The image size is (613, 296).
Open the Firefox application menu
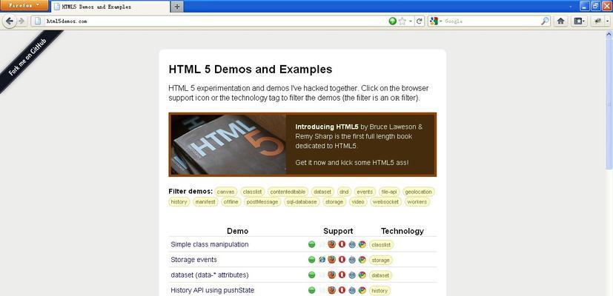click(24, 5)
